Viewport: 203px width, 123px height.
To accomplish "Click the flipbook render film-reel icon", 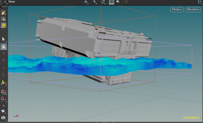I will pyautogui.click(x=3, y=118).
